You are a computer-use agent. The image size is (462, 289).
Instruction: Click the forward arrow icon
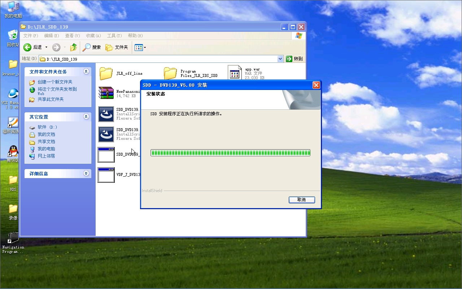coord(56,47)
